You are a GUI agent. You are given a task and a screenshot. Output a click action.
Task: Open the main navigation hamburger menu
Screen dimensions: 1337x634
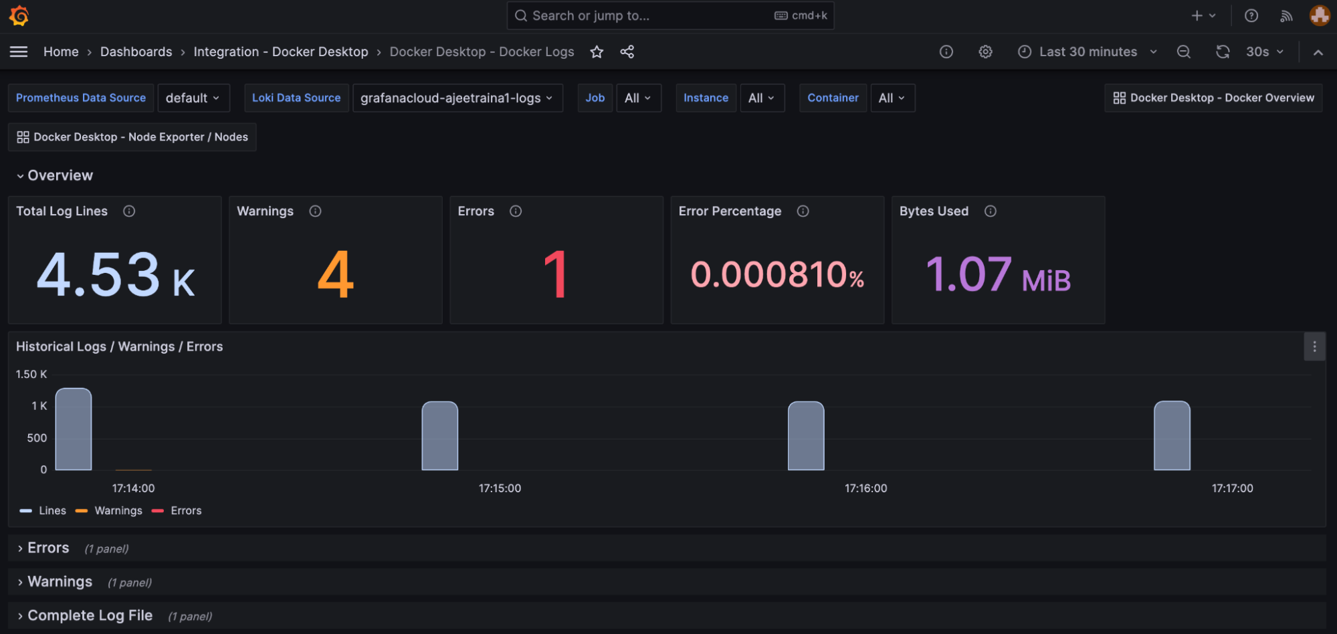point(18,51)
